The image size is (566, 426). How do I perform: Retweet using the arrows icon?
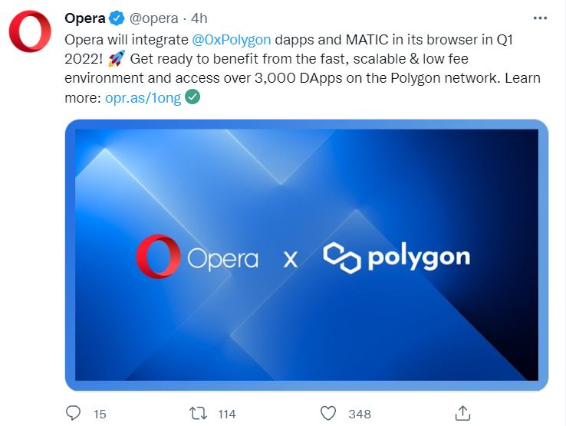[x=198, y=414]
